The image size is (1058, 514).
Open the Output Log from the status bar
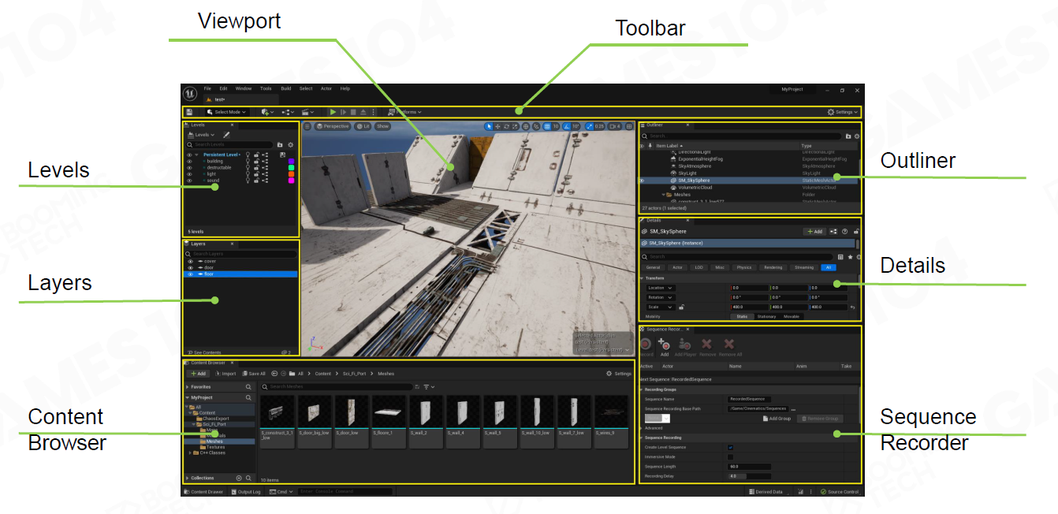point(247,491)
